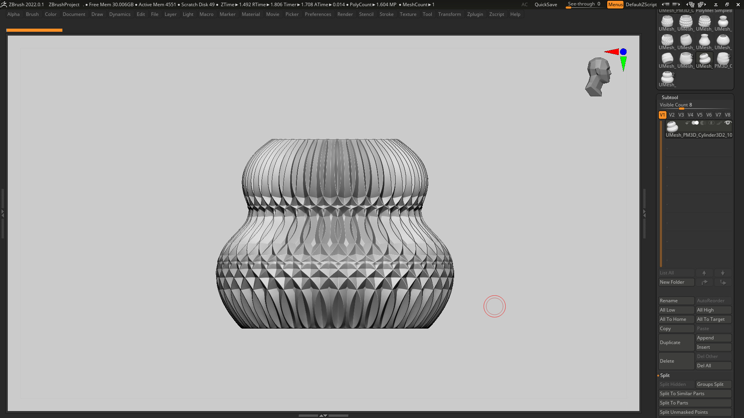This screenshot has height=418, width=744.
Task: Open the Preferences menu
Action: tap(318, 14)
